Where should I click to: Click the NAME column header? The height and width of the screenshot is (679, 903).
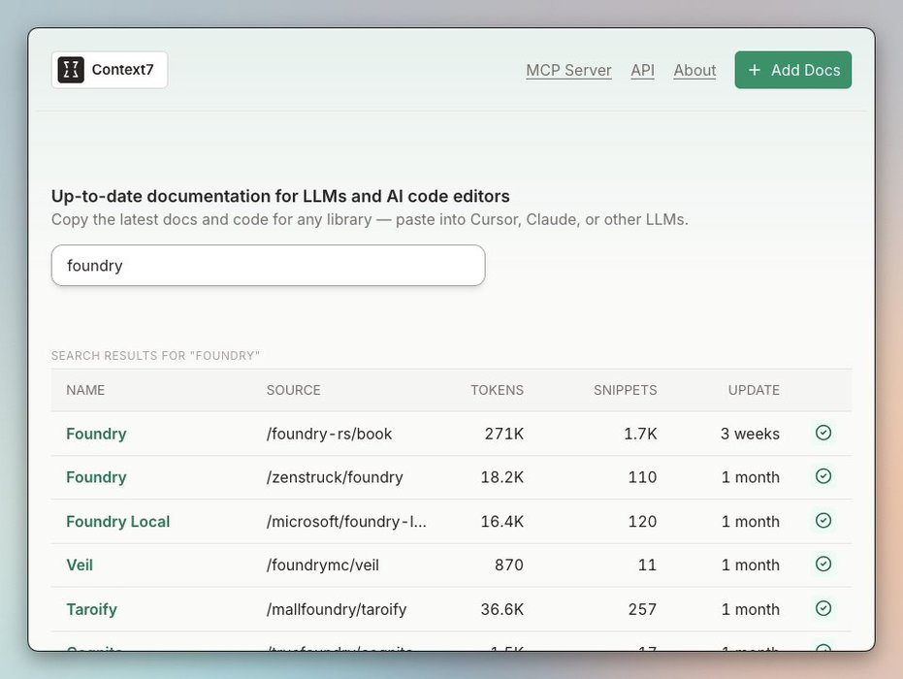(x=85, y=390)
